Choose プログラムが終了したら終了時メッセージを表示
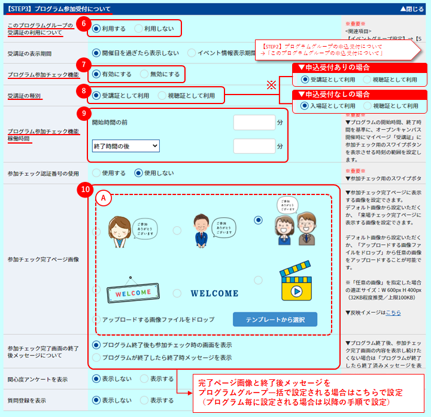431x417 pixels. coord(96,357)
